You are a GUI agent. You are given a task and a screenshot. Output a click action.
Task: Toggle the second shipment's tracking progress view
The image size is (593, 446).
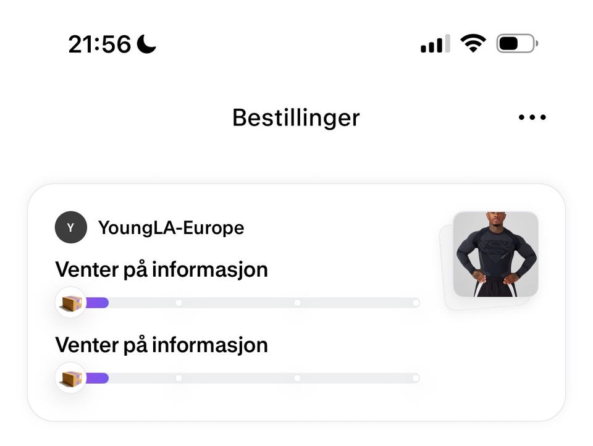point(247,377)
